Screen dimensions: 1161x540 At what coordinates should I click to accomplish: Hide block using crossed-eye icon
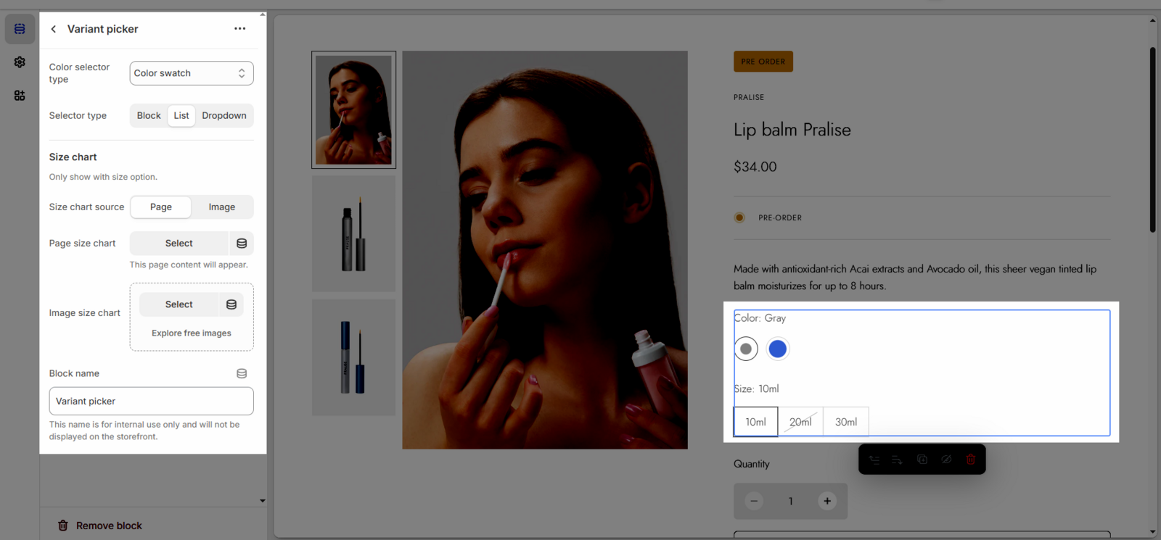click(x=946, y=460)
